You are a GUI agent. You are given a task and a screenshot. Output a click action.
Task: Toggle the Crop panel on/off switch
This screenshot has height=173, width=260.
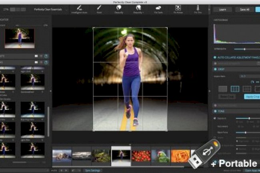(x=215, y=69)
